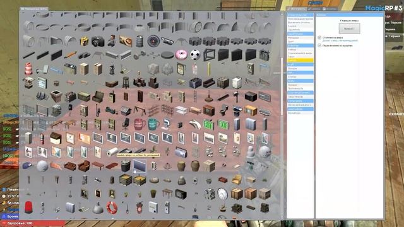Spawn the brown leather armchair prop
This screenshot has height=227, width=404.
pyautogui.click(x=84, y=166)
